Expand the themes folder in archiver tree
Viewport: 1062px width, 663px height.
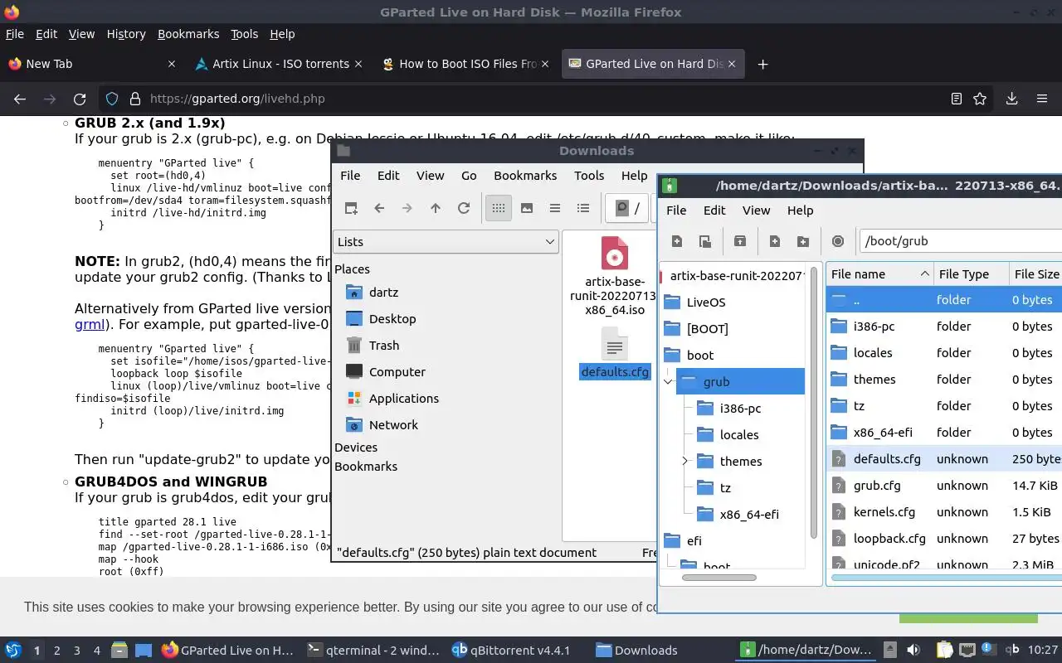tap(684, 462)
